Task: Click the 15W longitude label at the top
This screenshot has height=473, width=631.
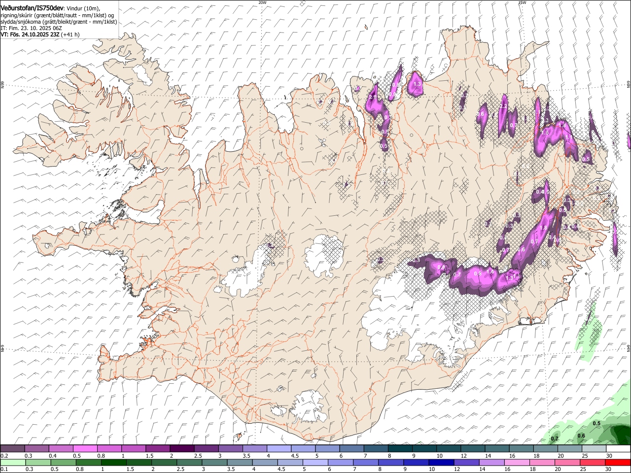Action: click(x=523, y=2)
